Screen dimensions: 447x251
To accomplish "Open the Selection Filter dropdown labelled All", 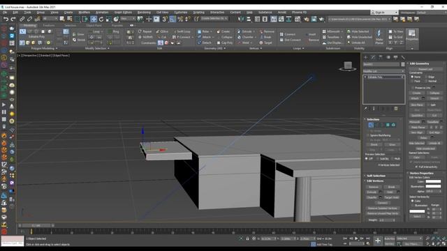I will pos(50,19).
